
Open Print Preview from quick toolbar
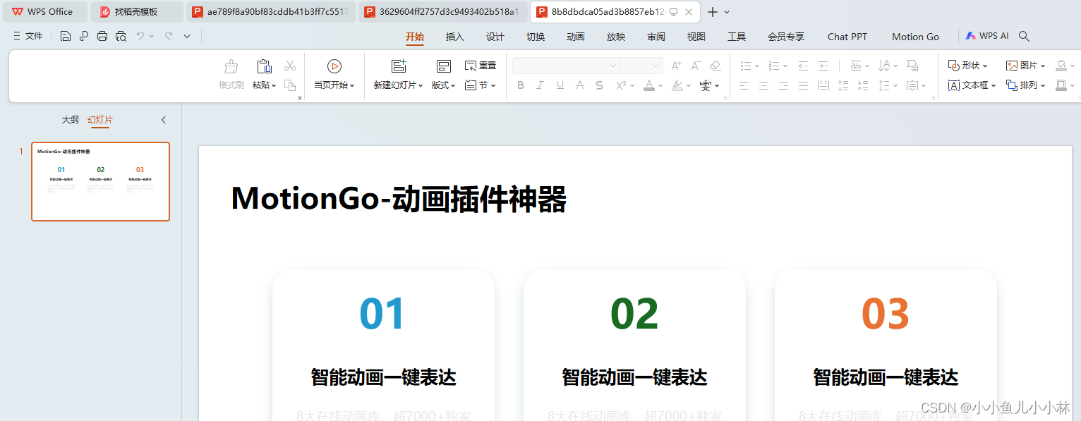click(121, 36)
